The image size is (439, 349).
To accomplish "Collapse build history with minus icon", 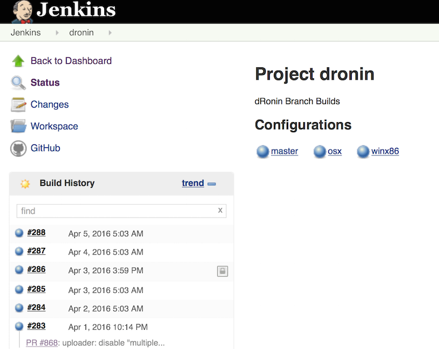I will click(x=212, y=184).
